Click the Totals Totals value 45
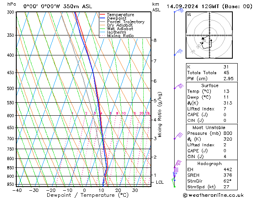Viewport: 256px width, 198px height. click(x=226, y=73)
